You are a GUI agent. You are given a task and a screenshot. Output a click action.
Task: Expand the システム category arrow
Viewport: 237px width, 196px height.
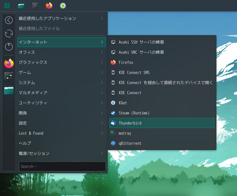(102, 83)
